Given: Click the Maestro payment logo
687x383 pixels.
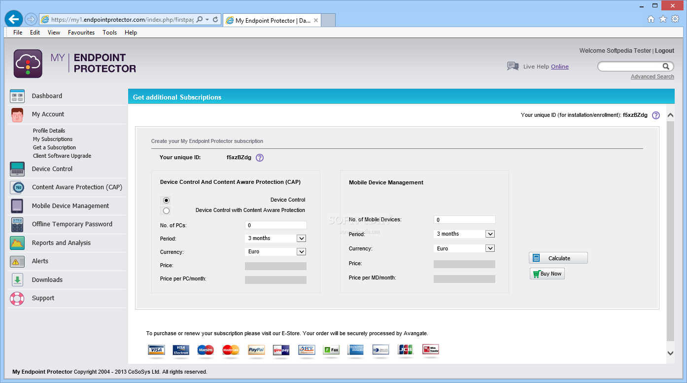Looking at the screenshot, I should click(x=206, y=350).
